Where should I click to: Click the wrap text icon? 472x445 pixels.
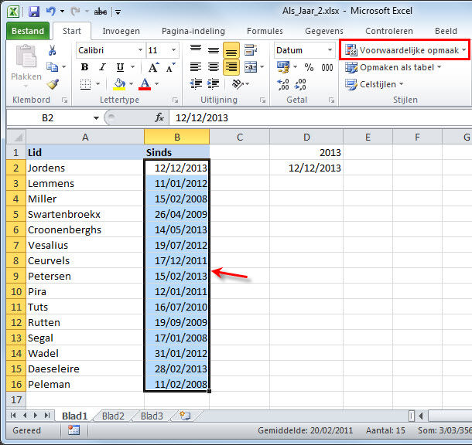click(x=251, y=50)
